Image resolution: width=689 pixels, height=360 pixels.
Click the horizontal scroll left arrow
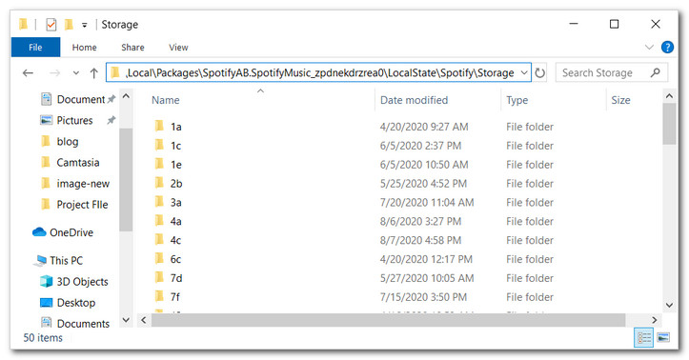pyautogui.click(x=143, y=320)
